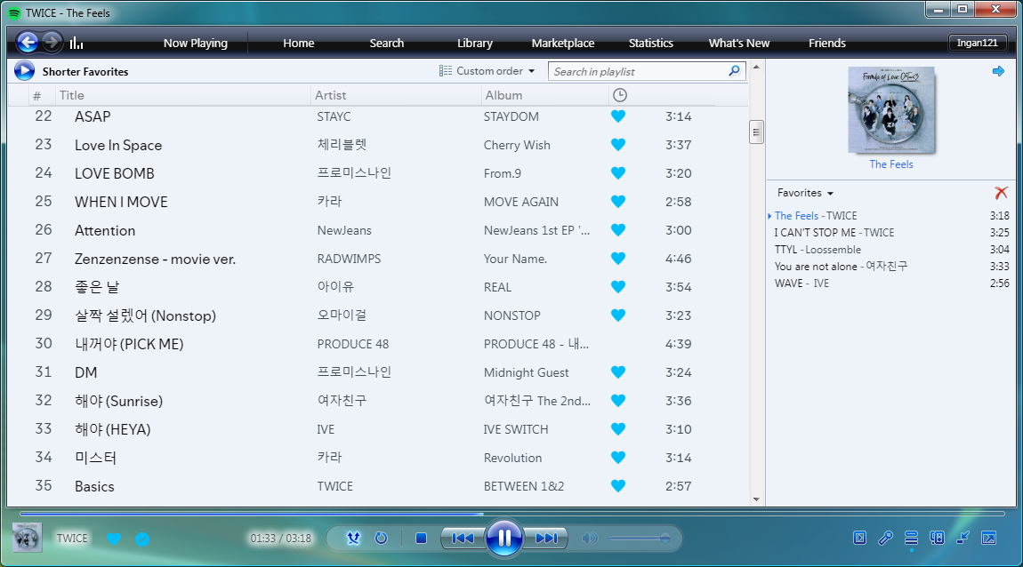
Task: Open the Library tab
Action: (x=474, y=43)
